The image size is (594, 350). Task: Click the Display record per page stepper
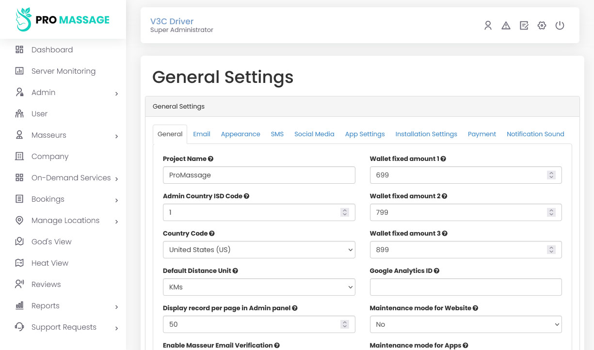(344, 324)
